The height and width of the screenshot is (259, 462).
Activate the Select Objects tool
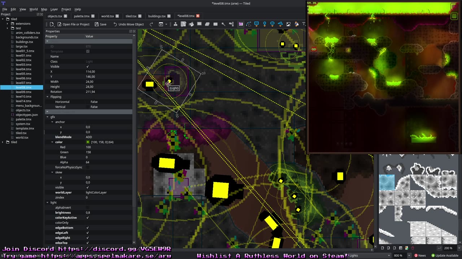241,24
